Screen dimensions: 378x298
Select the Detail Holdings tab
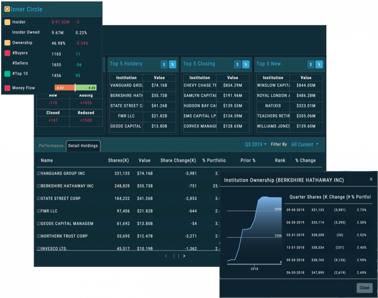click(x=83, y=146)
